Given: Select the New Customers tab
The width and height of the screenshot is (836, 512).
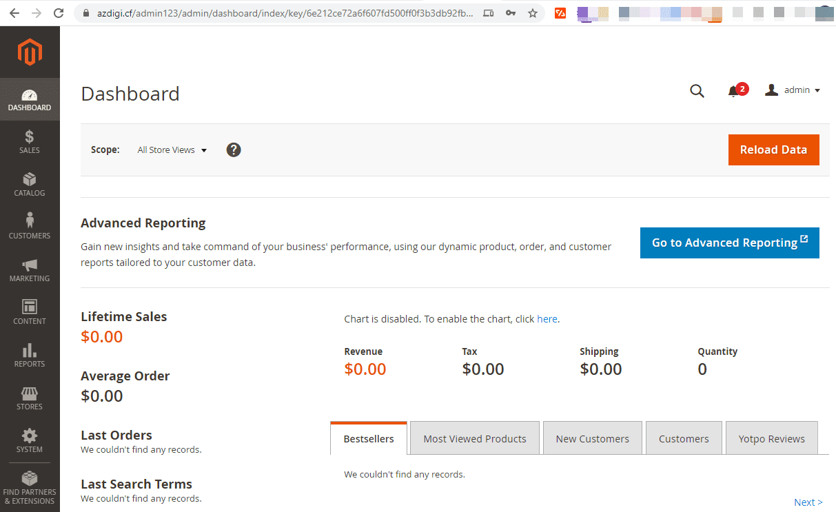Looking at the screenshot, I should pyautogui.click(x=593, y=439).
